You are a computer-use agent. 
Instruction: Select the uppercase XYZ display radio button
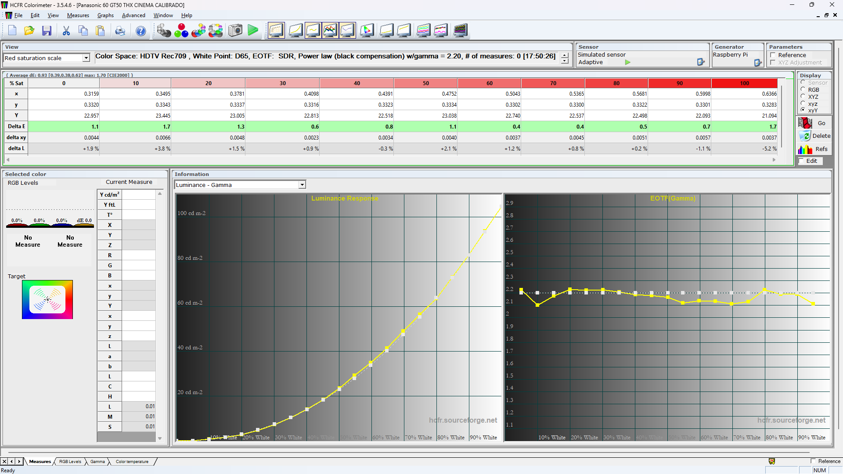(x=803, y=97)
